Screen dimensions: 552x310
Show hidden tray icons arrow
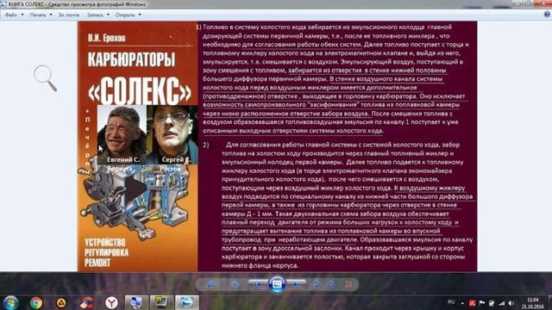point(462,303)
